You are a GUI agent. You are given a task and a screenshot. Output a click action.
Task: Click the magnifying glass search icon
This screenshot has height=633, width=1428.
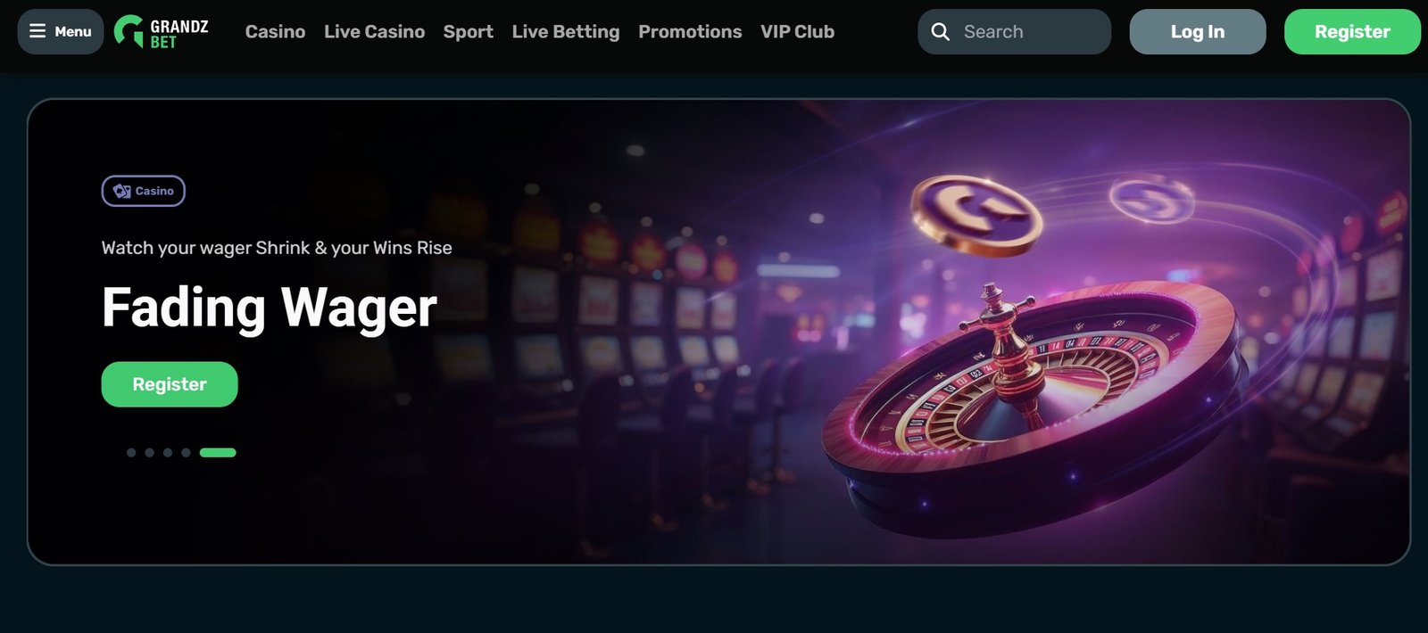[940, 32]
